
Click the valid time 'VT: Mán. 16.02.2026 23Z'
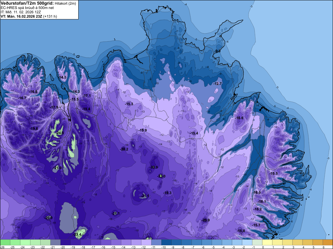pyautogui.click(x=21, y=16)
